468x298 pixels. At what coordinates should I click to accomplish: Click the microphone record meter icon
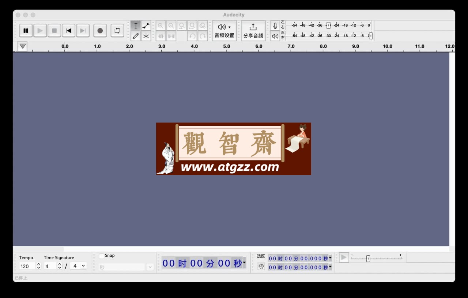pyautogui.click(x=275, y=26)
